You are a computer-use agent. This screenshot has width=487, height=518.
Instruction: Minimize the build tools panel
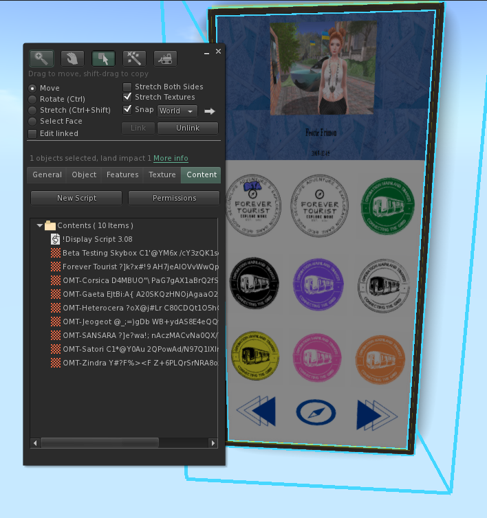(x=206, y=53)
